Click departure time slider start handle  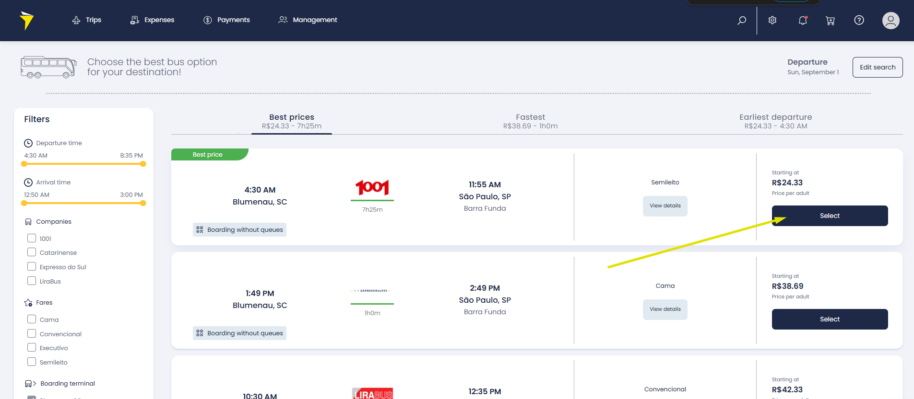[24, 164]
